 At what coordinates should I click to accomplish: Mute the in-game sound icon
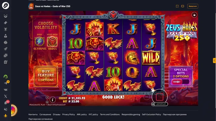tap(47, 102)
